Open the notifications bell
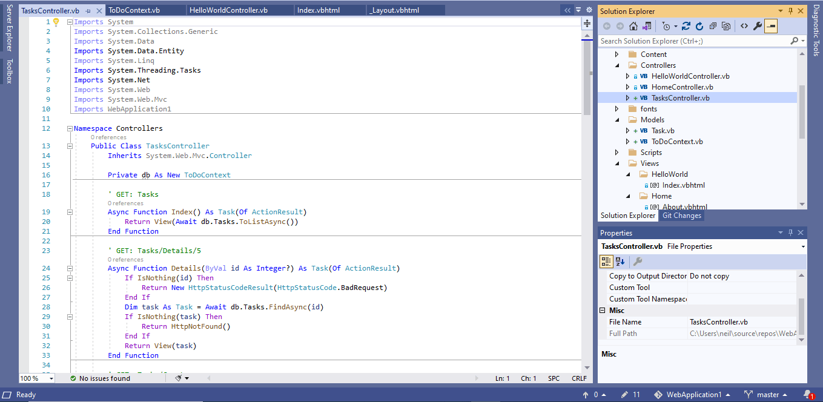The image size is (823, 402). coord(807,394)
